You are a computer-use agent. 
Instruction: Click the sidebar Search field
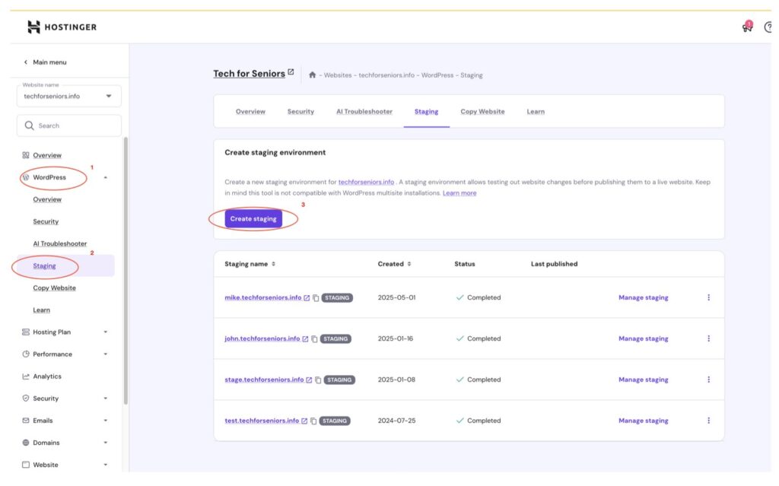point(68,125)
